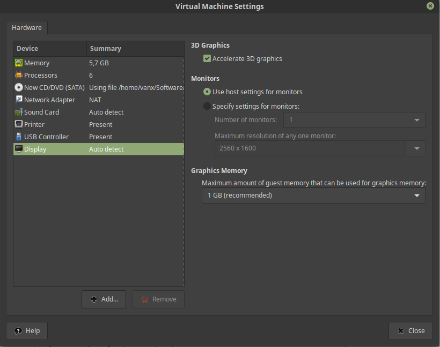The width and height of the screenshot is (440, 347).
Task: Click the Display monitor icon
Action: [18, 149]
